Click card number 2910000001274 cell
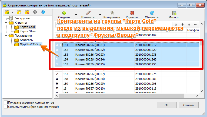Screen dimensions: 207x117 coord(148,74)
